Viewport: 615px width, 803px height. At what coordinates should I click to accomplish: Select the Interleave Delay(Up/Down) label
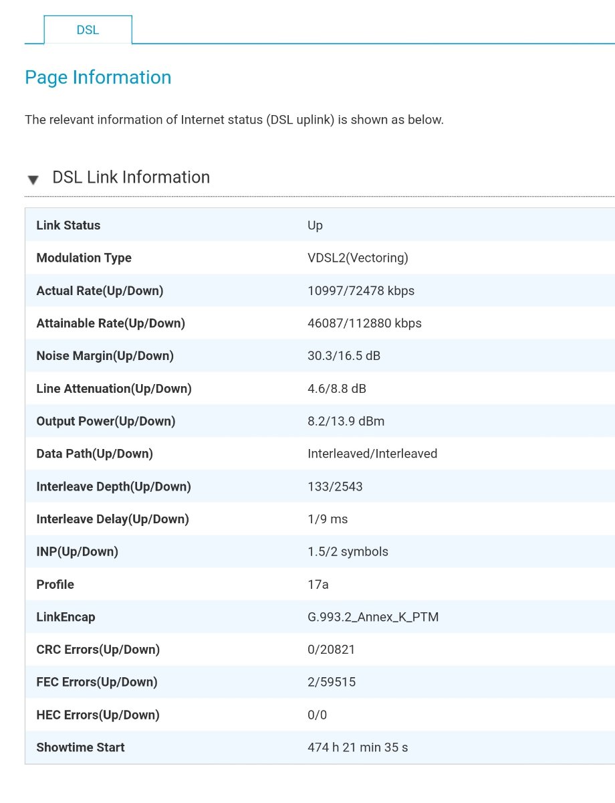pos(112,519)
